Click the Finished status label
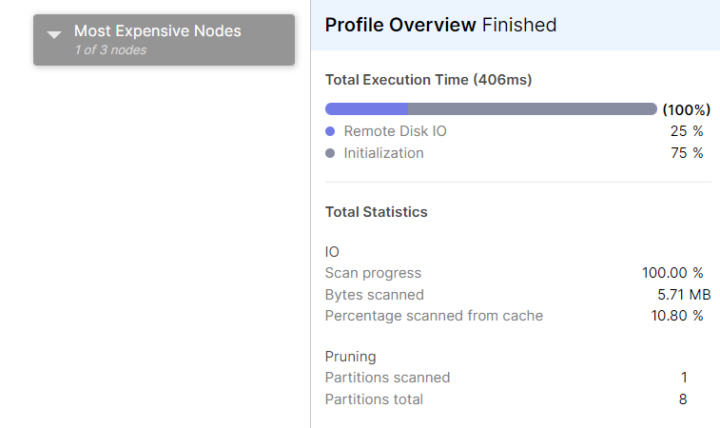Screen dimensions: 720x428 pos(519,25)
